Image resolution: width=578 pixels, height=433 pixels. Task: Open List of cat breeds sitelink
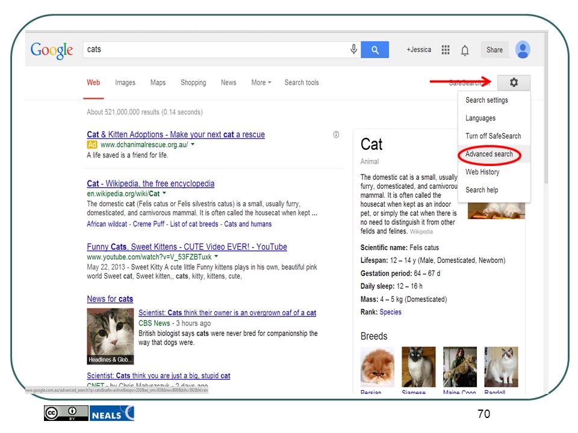click(x=194, y=224)
